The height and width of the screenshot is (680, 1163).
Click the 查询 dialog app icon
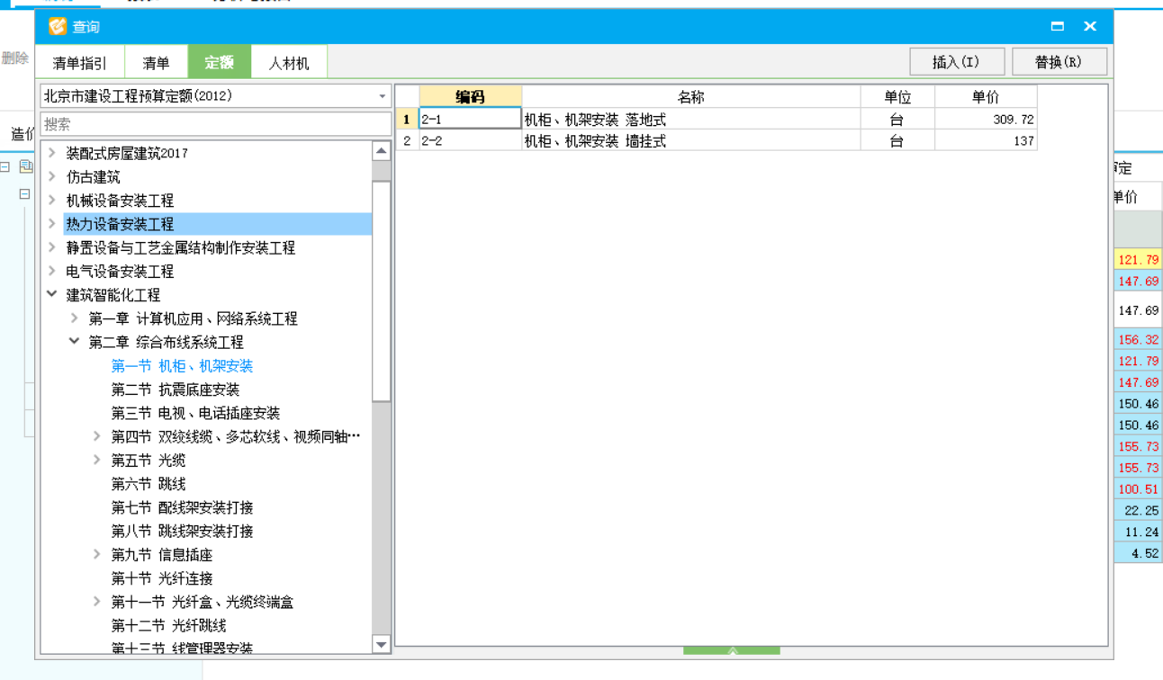(58, 27)
